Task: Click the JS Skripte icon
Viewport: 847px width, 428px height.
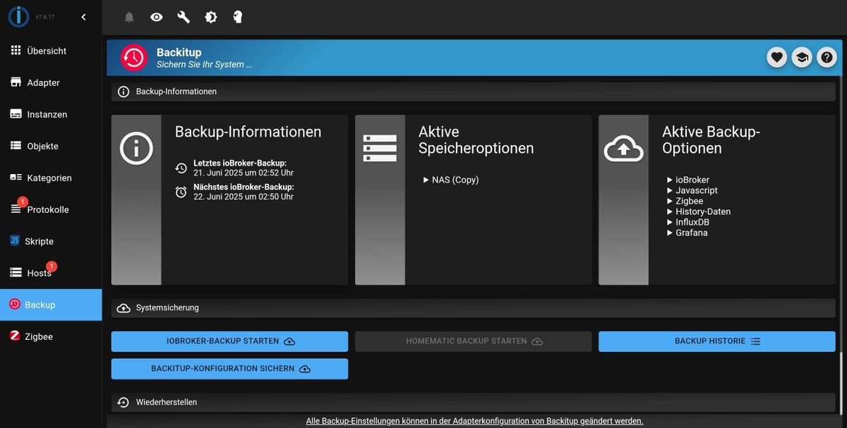Action: click(15, 241)
